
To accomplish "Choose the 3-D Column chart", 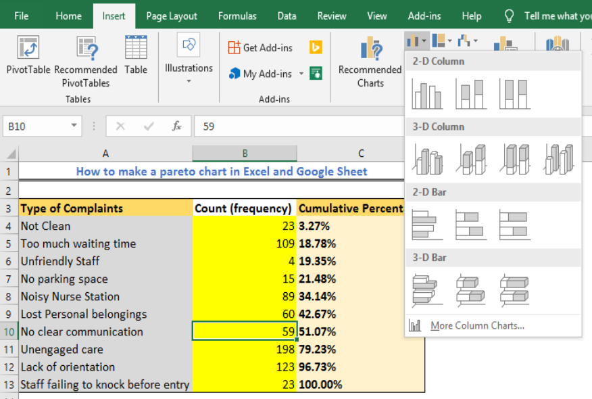I will [558, 160].
